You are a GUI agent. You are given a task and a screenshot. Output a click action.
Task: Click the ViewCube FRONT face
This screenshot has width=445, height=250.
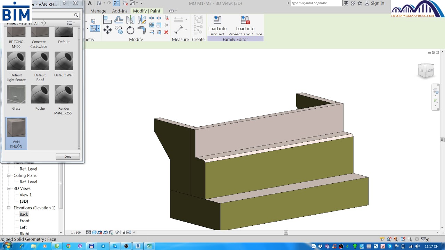(x=430, y=71)
